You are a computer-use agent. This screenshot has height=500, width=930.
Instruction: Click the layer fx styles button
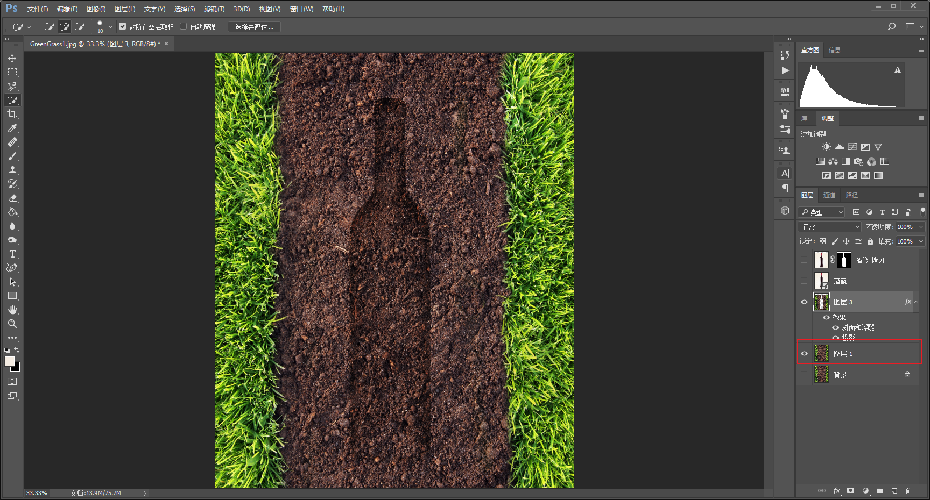pos(836,490)
